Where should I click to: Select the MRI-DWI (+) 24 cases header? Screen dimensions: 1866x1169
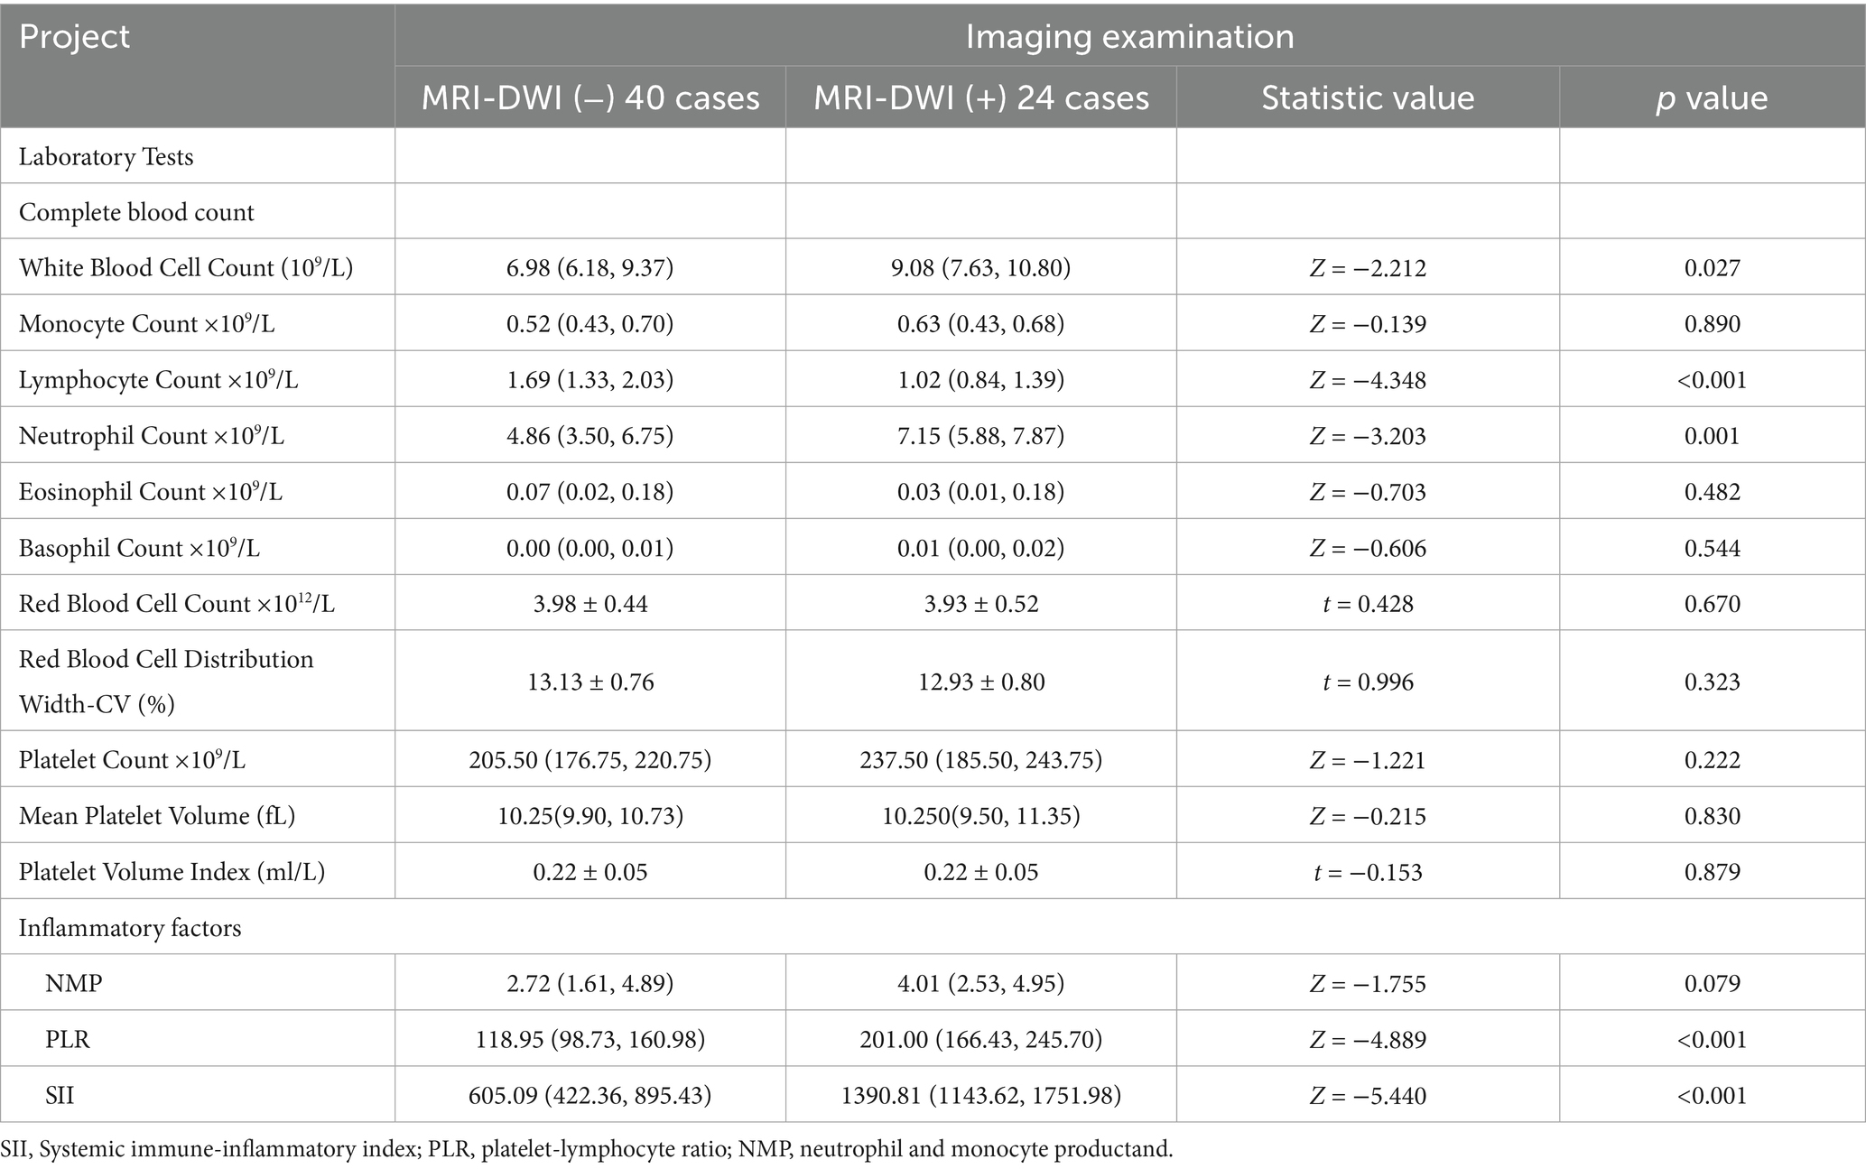click(x=981, y=97)
